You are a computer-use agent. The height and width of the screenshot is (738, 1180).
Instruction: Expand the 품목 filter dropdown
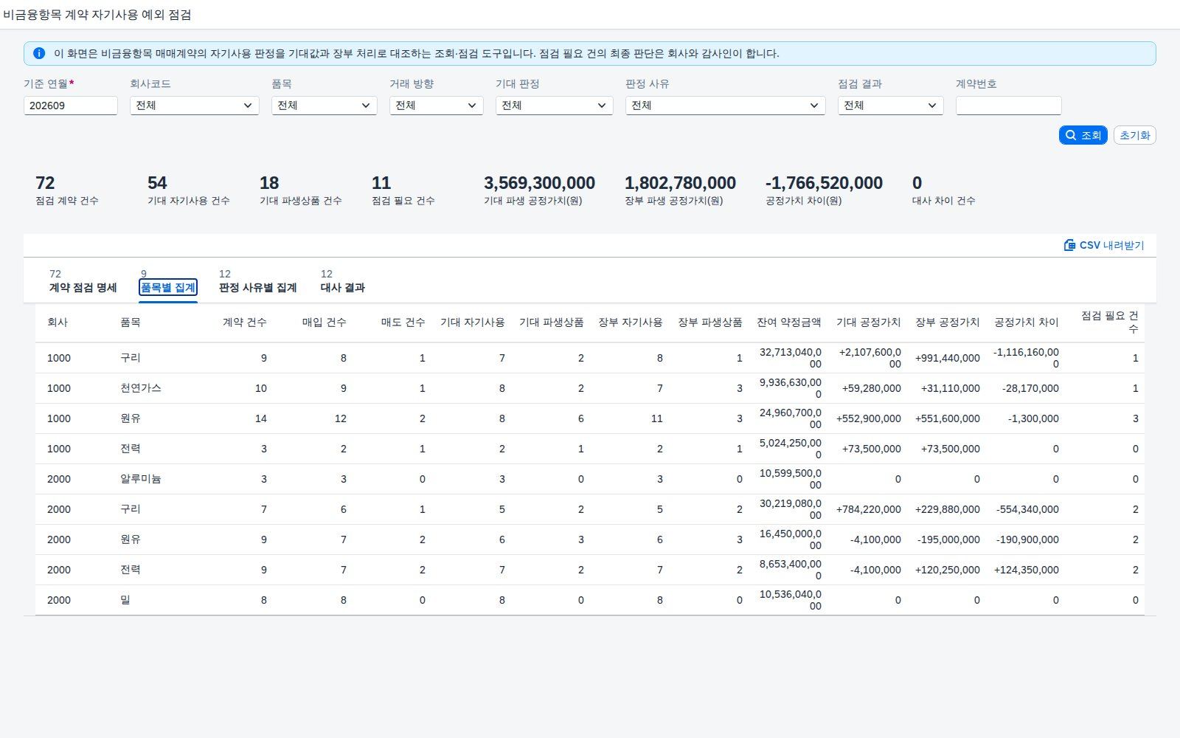324,106
